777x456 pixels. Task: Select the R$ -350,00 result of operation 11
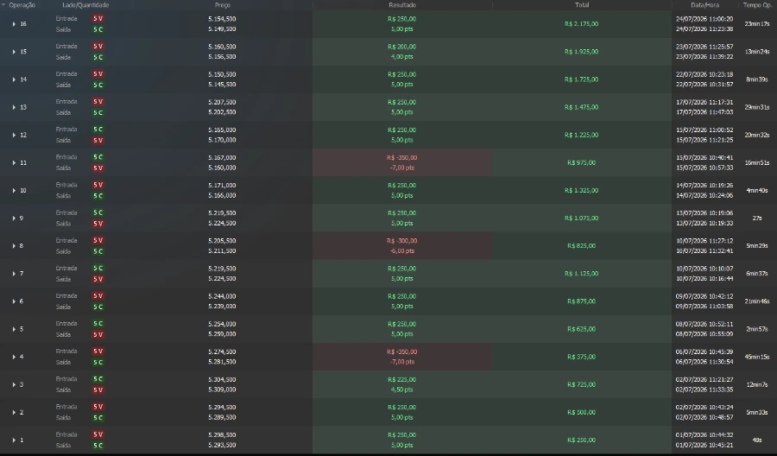click(x=401, y=158)
